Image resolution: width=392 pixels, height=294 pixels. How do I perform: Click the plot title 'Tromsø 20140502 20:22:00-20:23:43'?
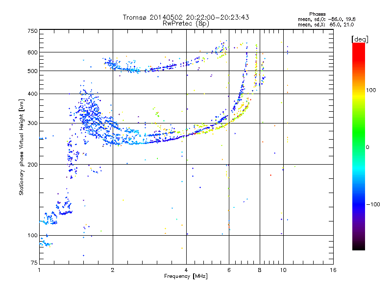click(186, 17)
